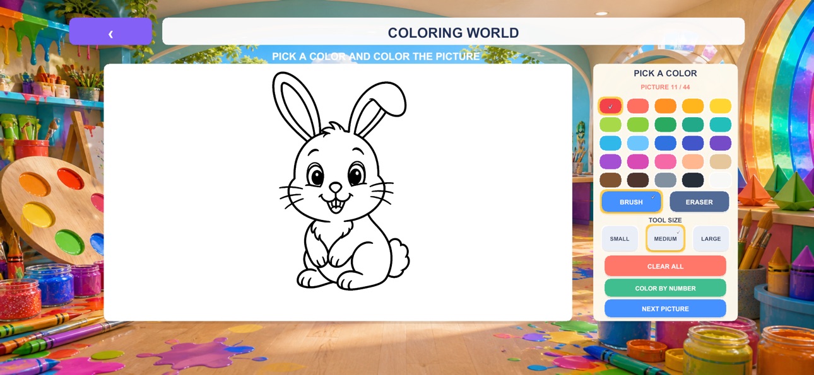The image size is (814, 375).
Task: Pick the indigo blue color swatch
Action: click(x=693, y=143)
